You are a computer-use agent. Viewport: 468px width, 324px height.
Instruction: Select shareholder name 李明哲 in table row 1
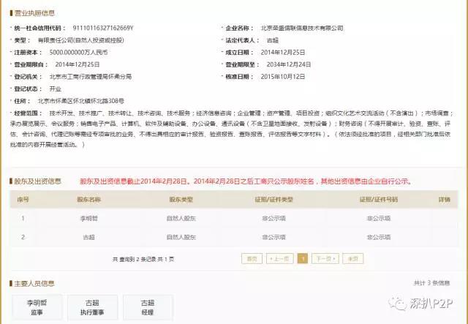coord(89,218)
